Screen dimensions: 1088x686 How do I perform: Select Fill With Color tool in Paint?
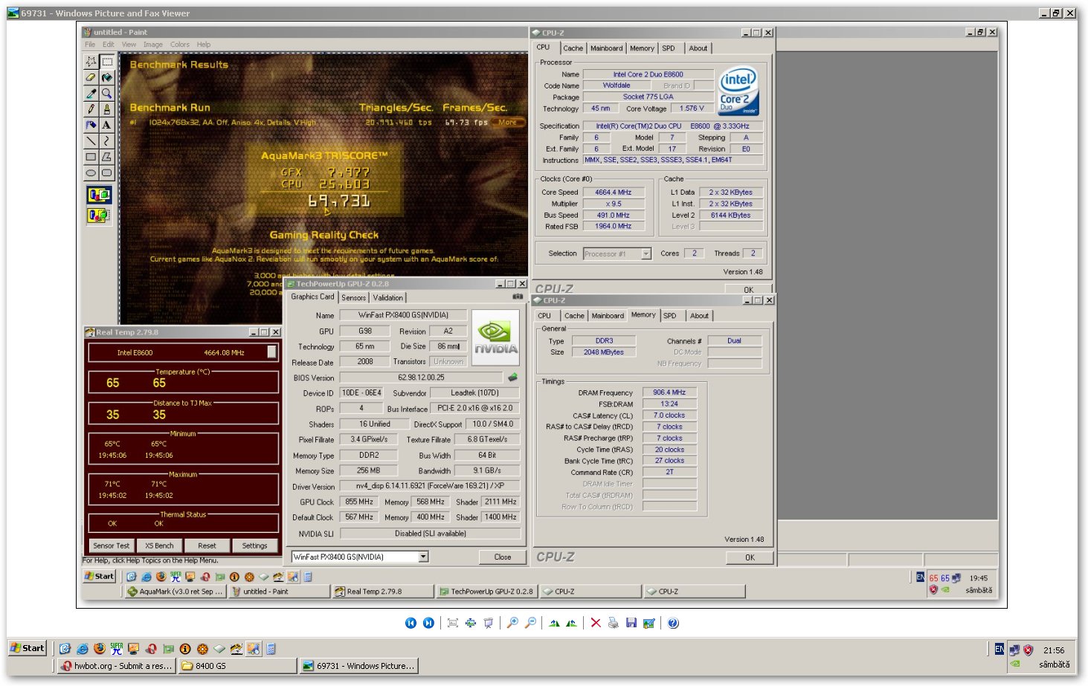coord(107,77)
